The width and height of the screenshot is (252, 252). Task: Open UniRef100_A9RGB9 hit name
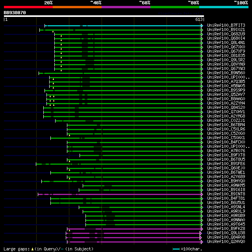[x=226, y=216]
